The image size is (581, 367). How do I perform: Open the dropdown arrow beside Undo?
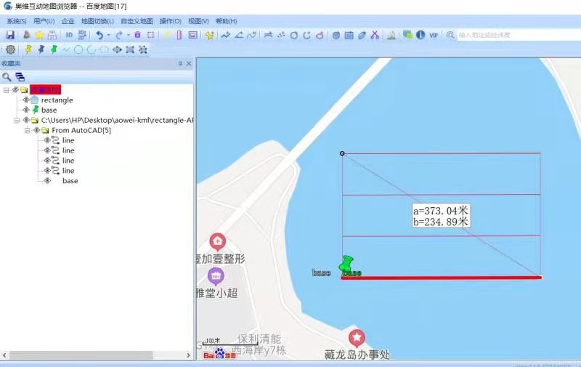(109, 35)
